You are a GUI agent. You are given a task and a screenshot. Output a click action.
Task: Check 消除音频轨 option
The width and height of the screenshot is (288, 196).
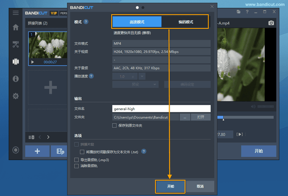tap(77, 166)
